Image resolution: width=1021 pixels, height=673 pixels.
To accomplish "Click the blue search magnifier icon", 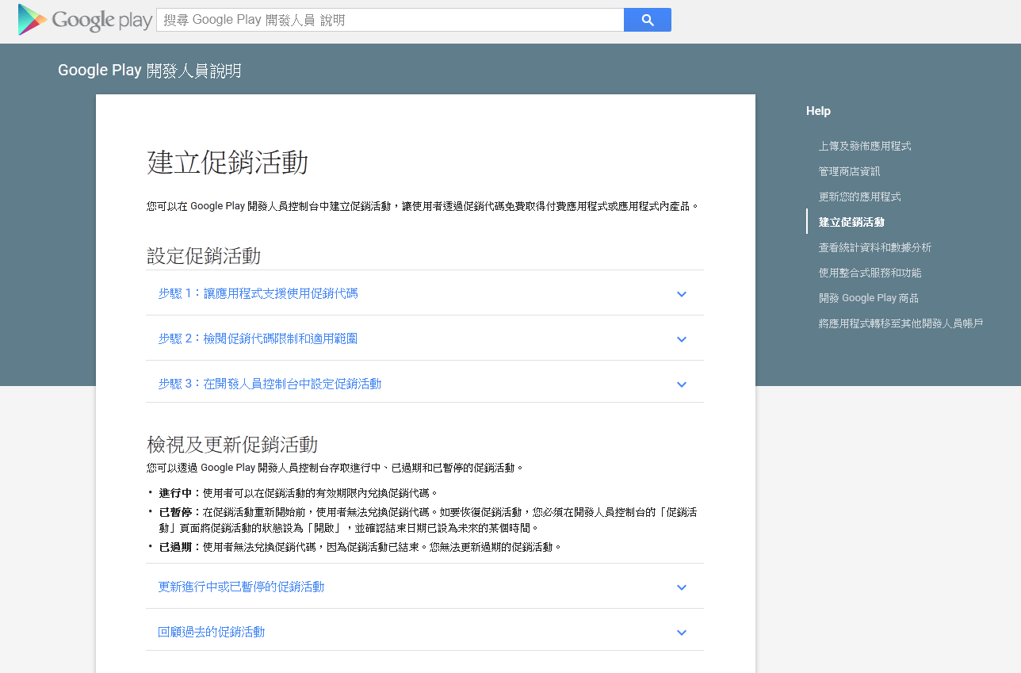I will tap(648, 19).
